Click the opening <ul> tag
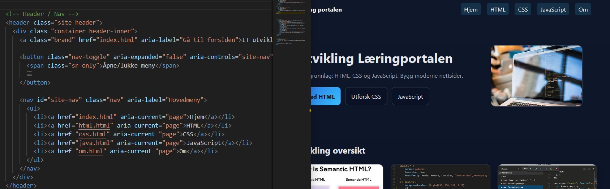The height and width of the screenshot is (189, 610). coord(33,108)
